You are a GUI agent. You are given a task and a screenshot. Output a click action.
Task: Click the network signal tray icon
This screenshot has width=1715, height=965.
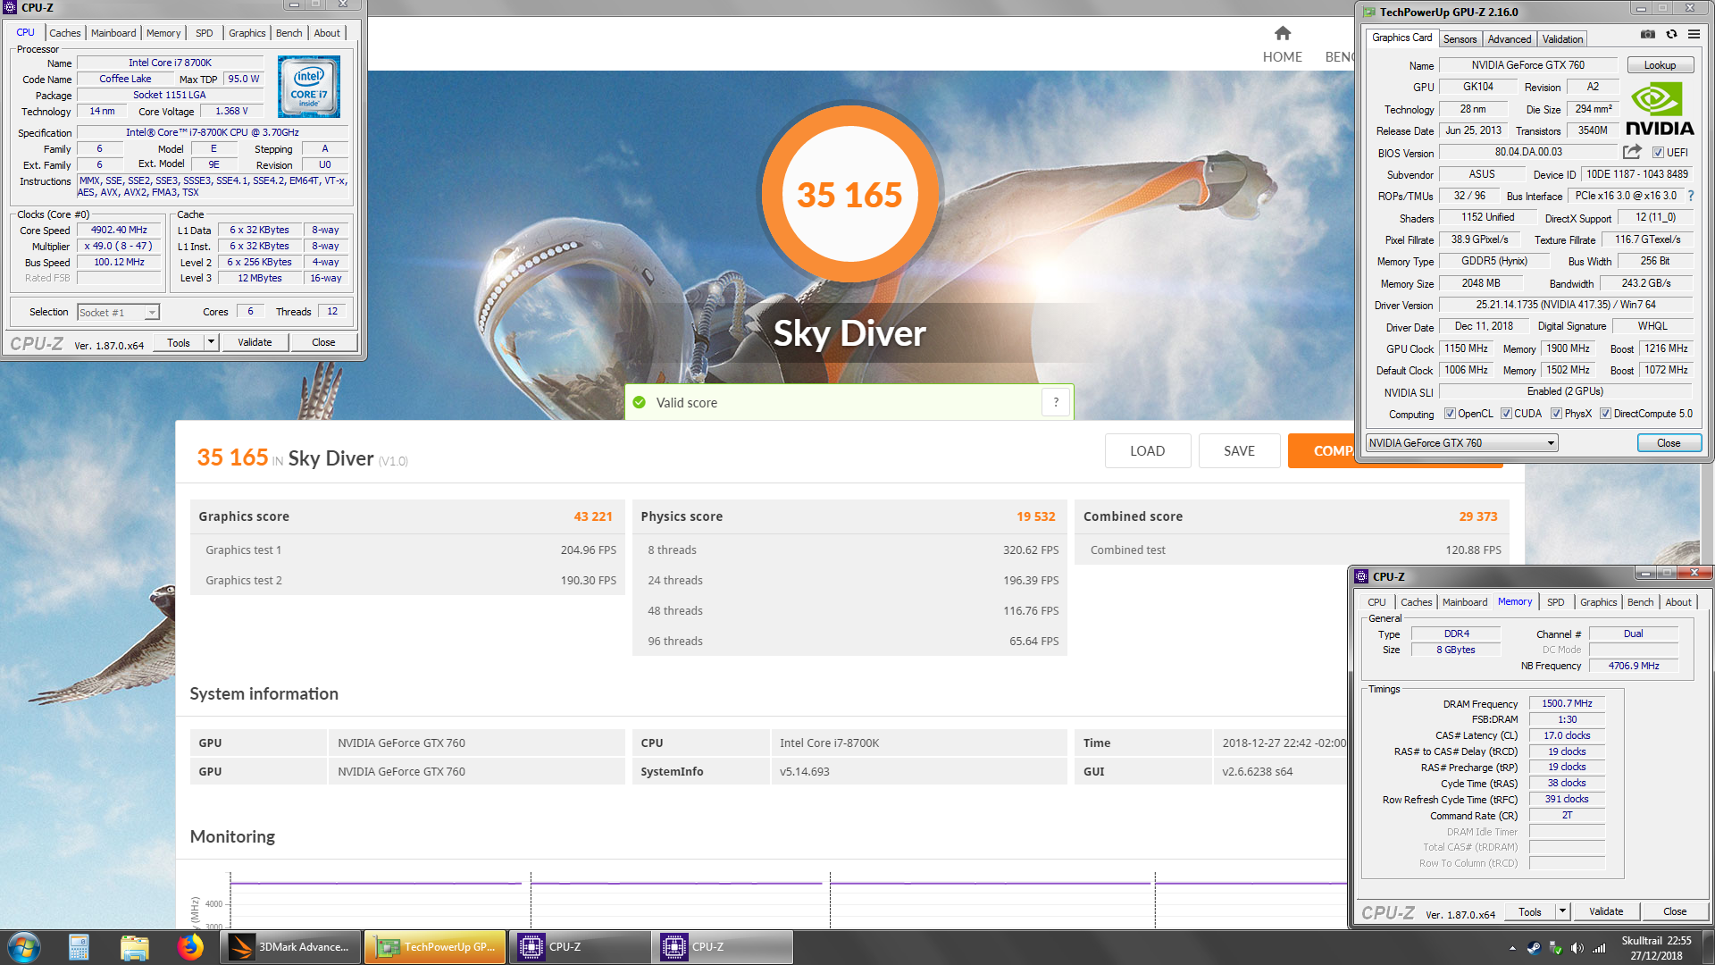(x=1599, y=948)
